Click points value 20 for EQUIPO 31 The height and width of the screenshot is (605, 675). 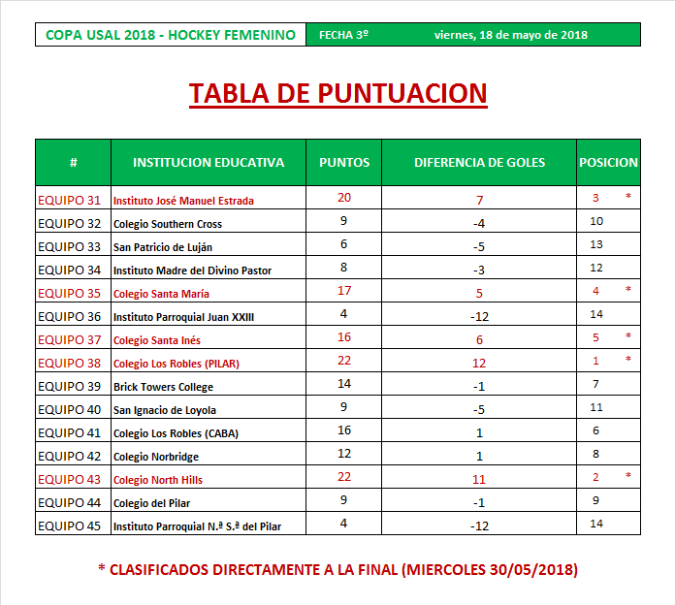[344, 198]
